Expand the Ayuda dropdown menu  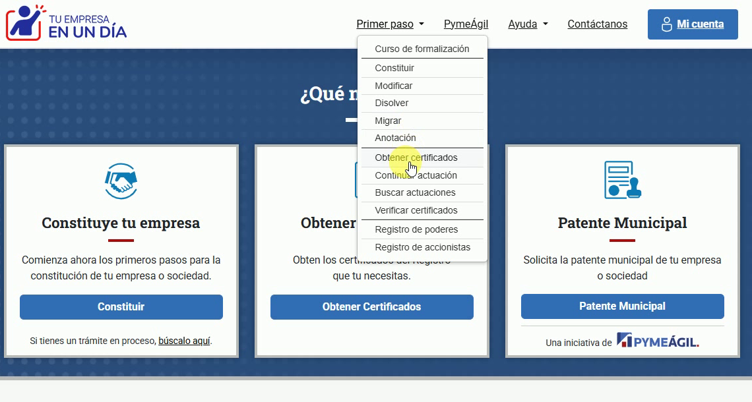528,24
